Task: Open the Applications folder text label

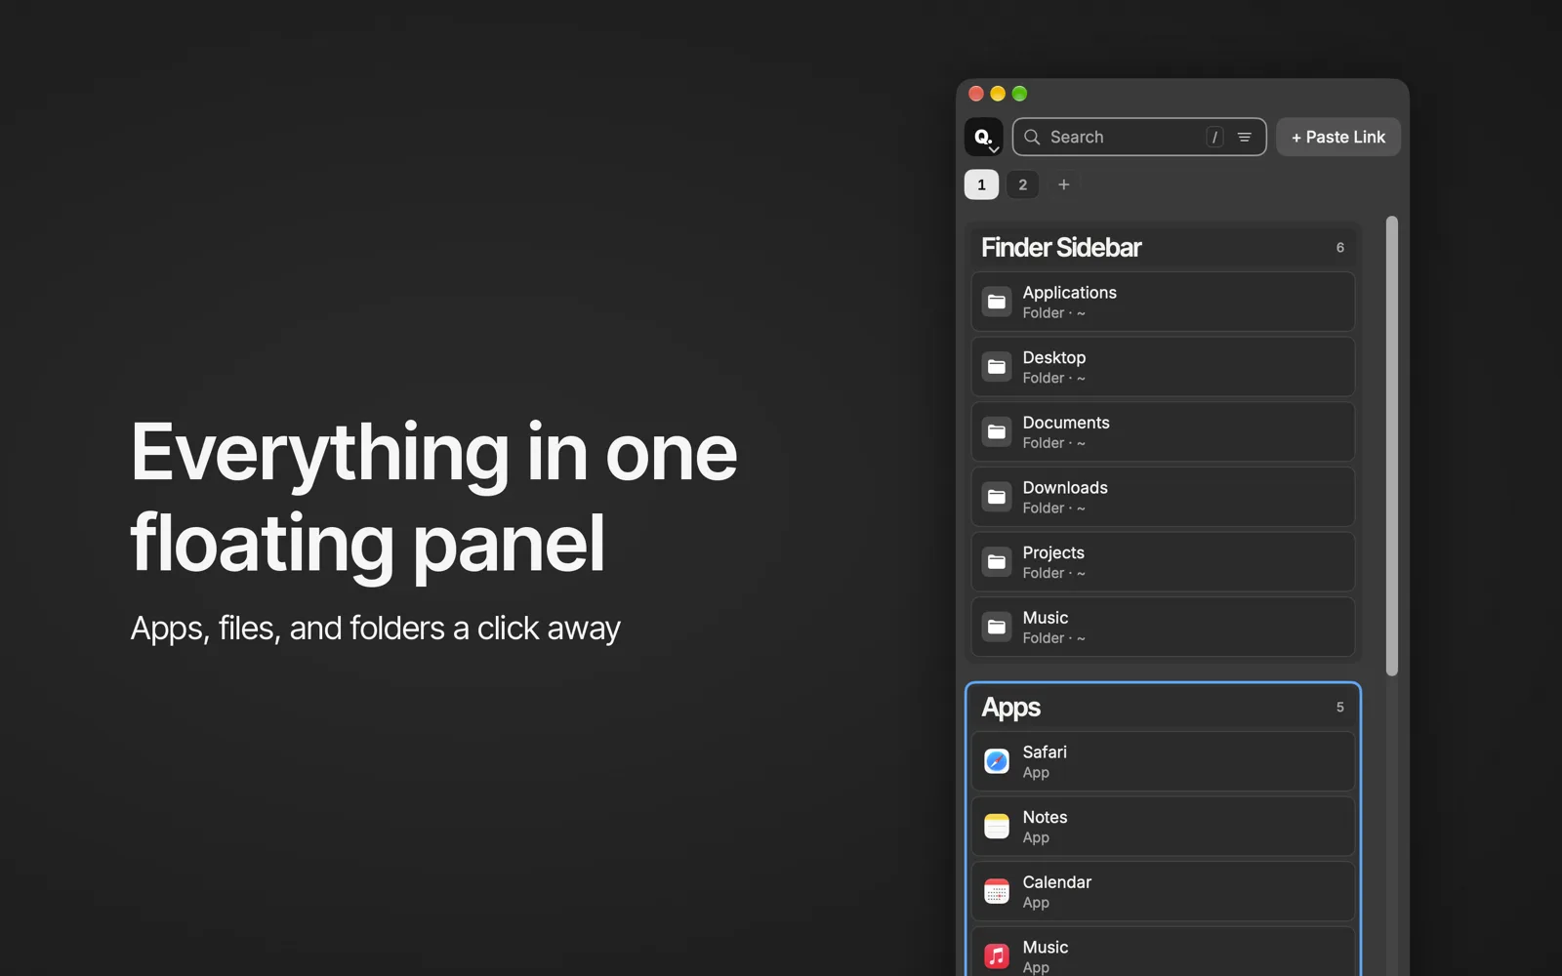Action: click(x=1069, y=293)
